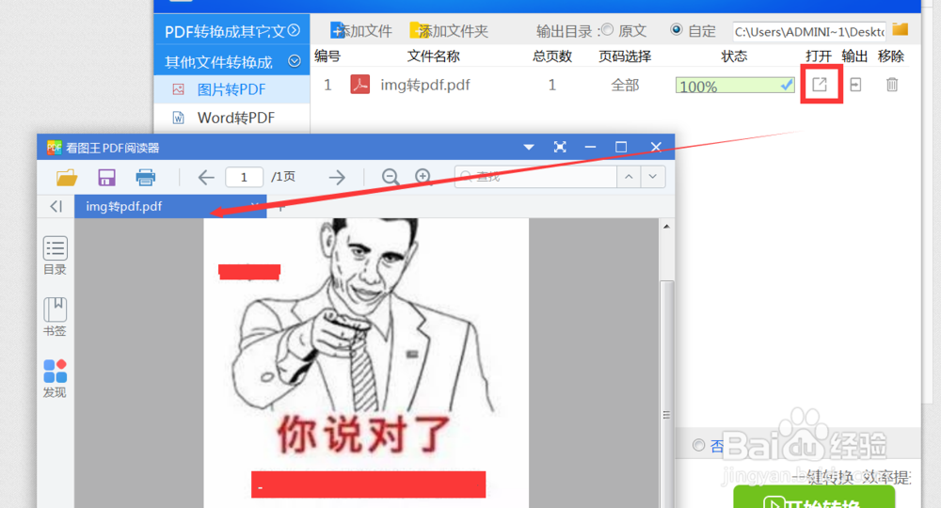This screenshot has width=941, height=508.
Task: Select the 否 radio button in converter window
Action: coord(698,445)
